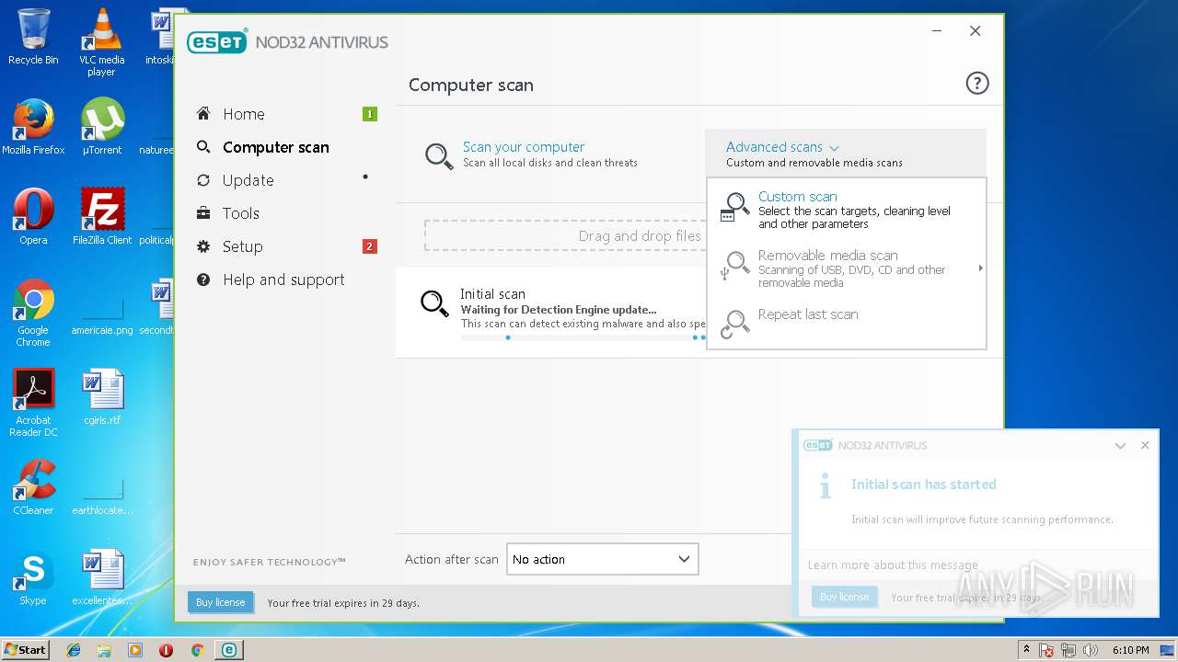1178x662 pixels.
Task: Select Opera desktop icon
Action: click(33, 217)
